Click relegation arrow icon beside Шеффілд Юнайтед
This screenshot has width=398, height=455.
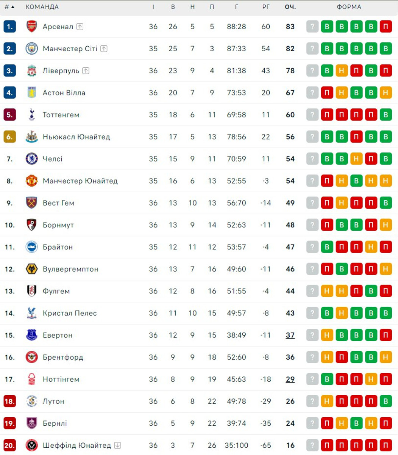[x=117, y=445]
